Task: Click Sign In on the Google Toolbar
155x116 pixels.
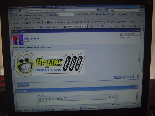Action: point(139,15)
